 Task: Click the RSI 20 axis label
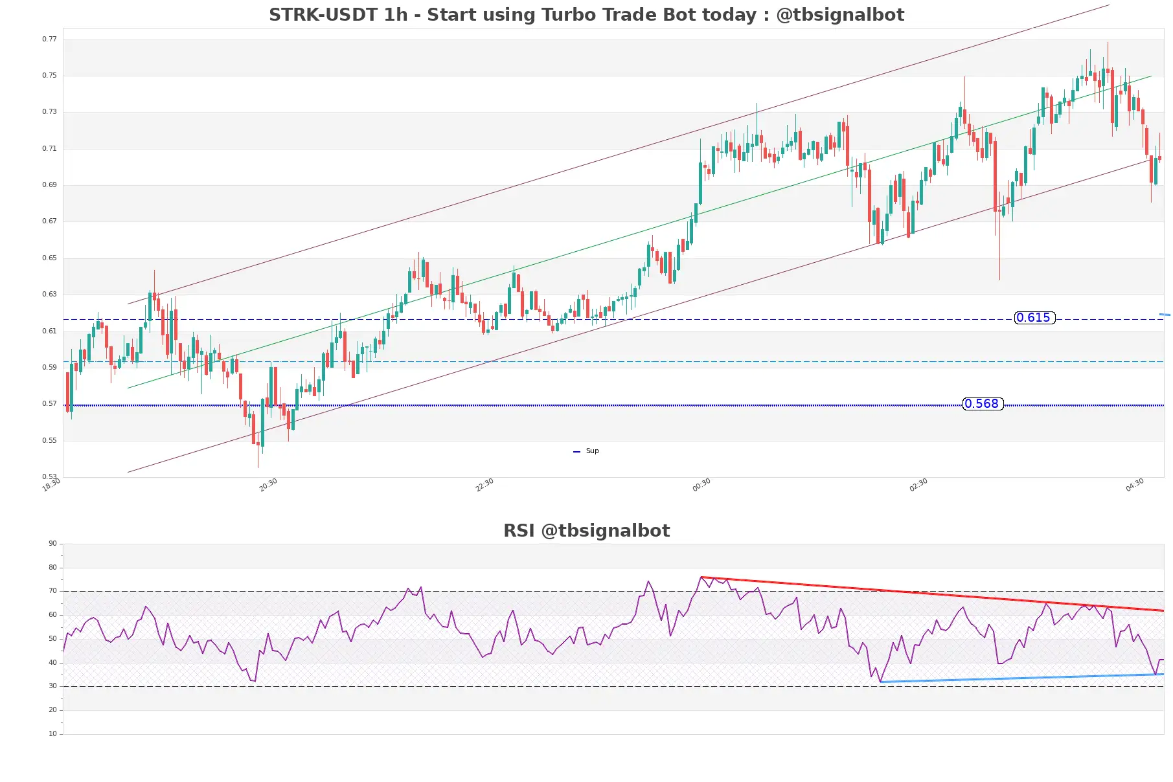[52, 710]
